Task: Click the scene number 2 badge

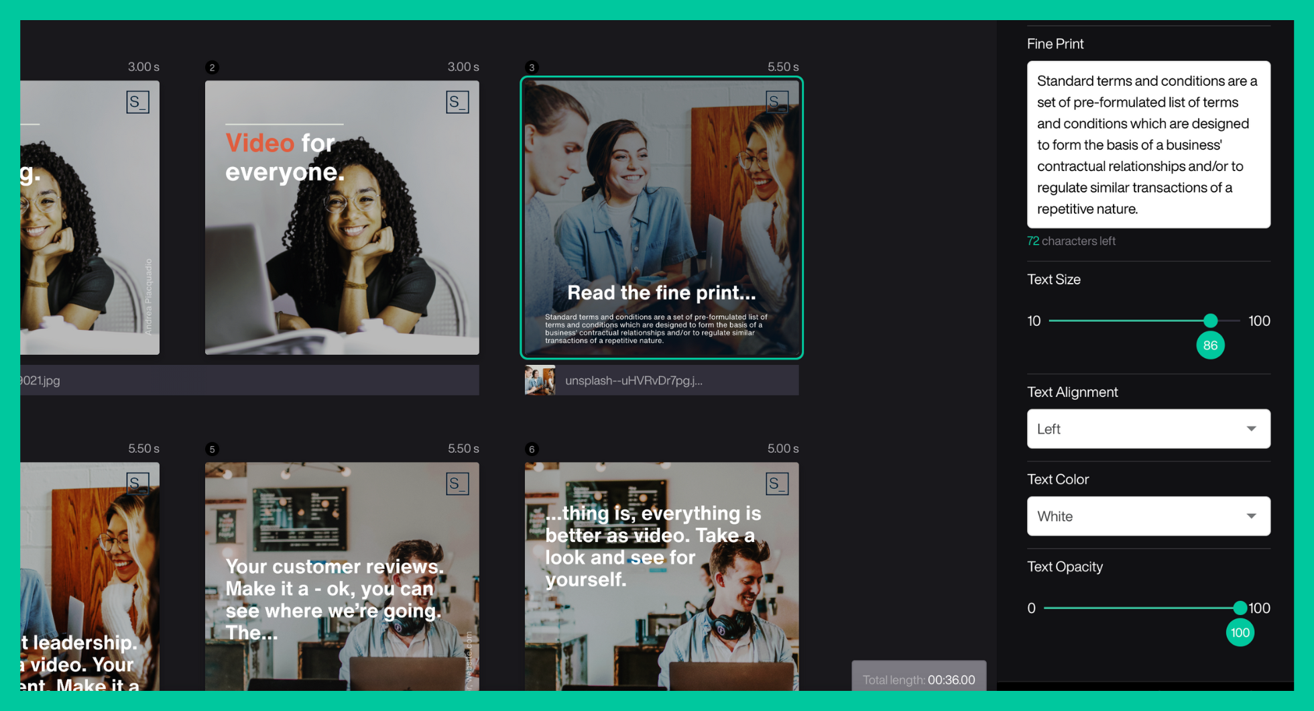Action: click(x=212, y=67)
